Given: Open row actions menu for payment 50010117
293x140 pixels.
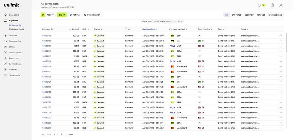Looking at the screenshot, I should pos(281,56).
